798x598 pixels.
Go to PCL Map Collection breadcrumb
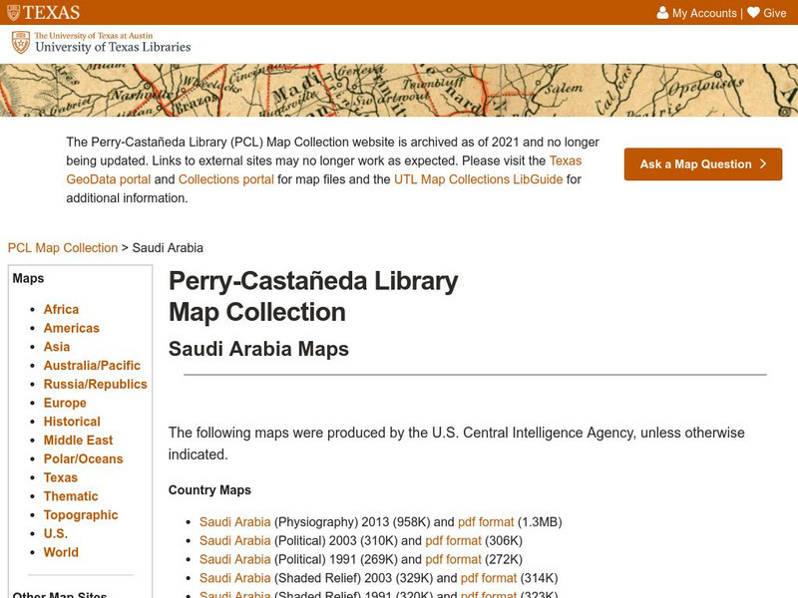click(63, 248)
